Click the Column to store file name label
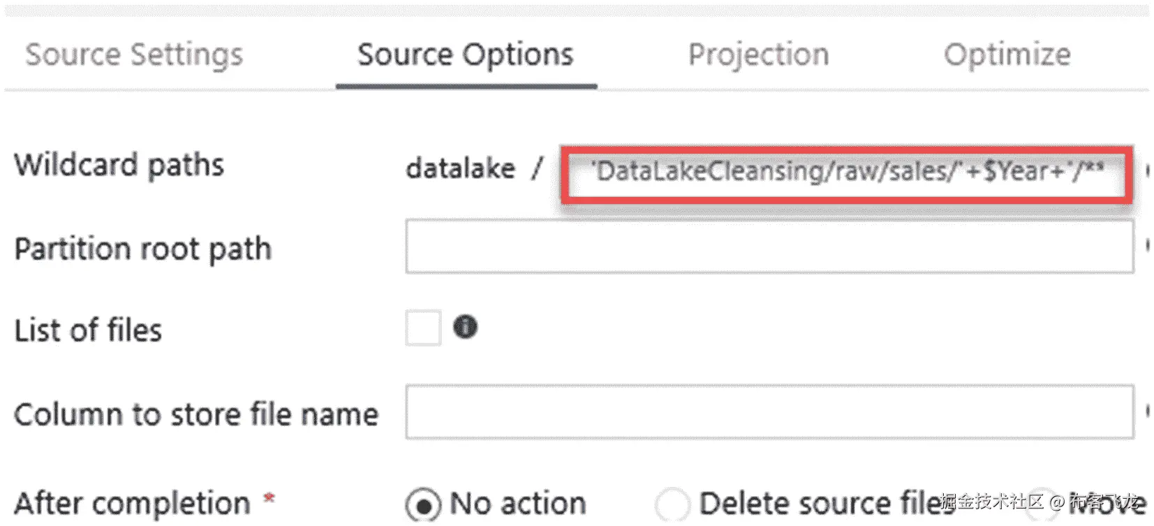 [x=196, y=414]
